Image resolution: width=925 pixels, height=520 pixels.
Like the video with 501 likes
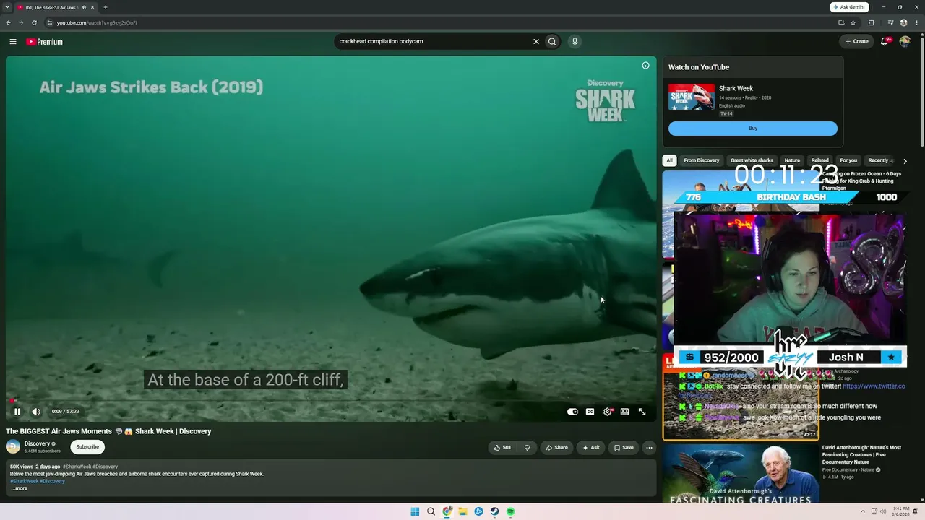503,448
